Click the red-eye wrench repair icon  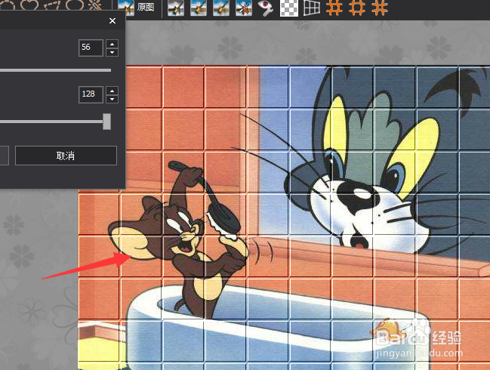(266, 8)
